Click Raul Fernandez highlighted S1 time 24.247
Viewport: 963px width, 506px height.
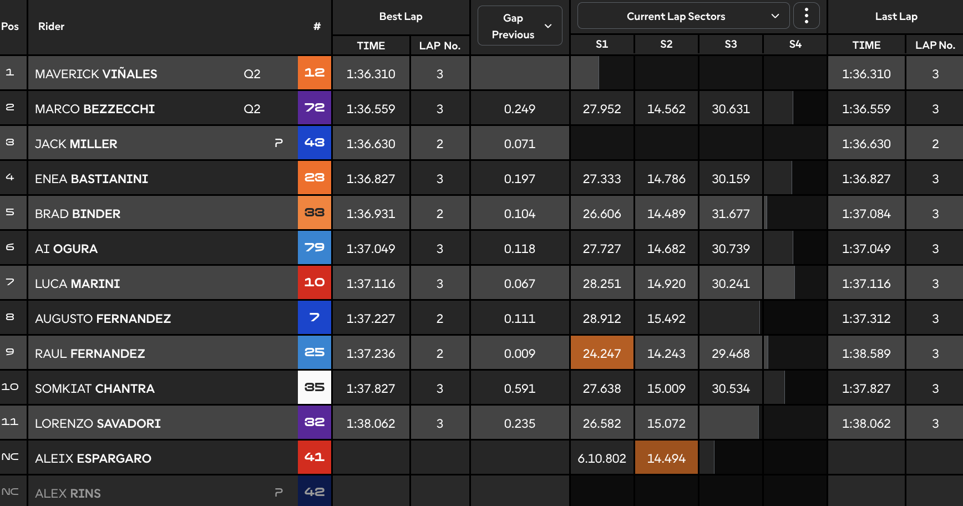pyautogui.click(x=602, y=353)
